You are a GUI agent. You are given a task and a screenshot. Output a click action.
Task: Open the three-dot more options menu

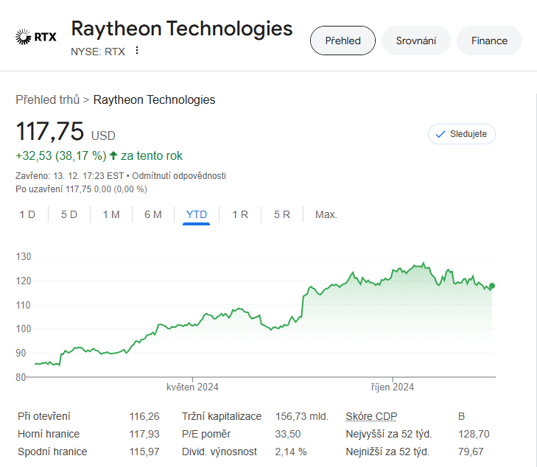pyautogui.click(x=137, y=50)
